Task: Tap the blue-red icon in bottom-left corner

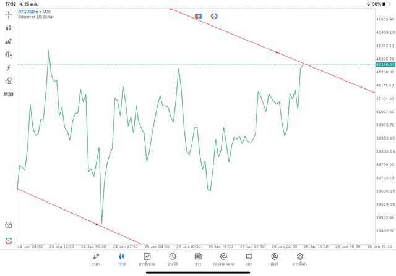Action: 9,240
